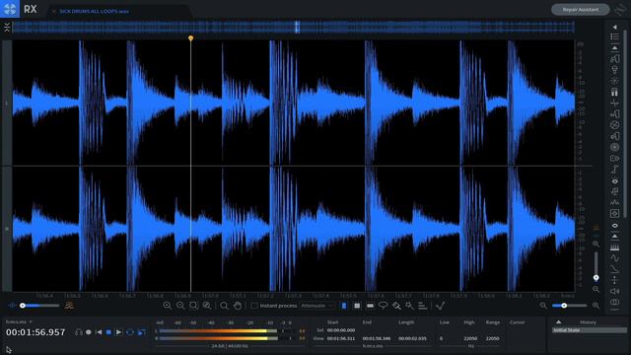
Task: Click the zoom to selection icon
Action: (x=193, y=306)
